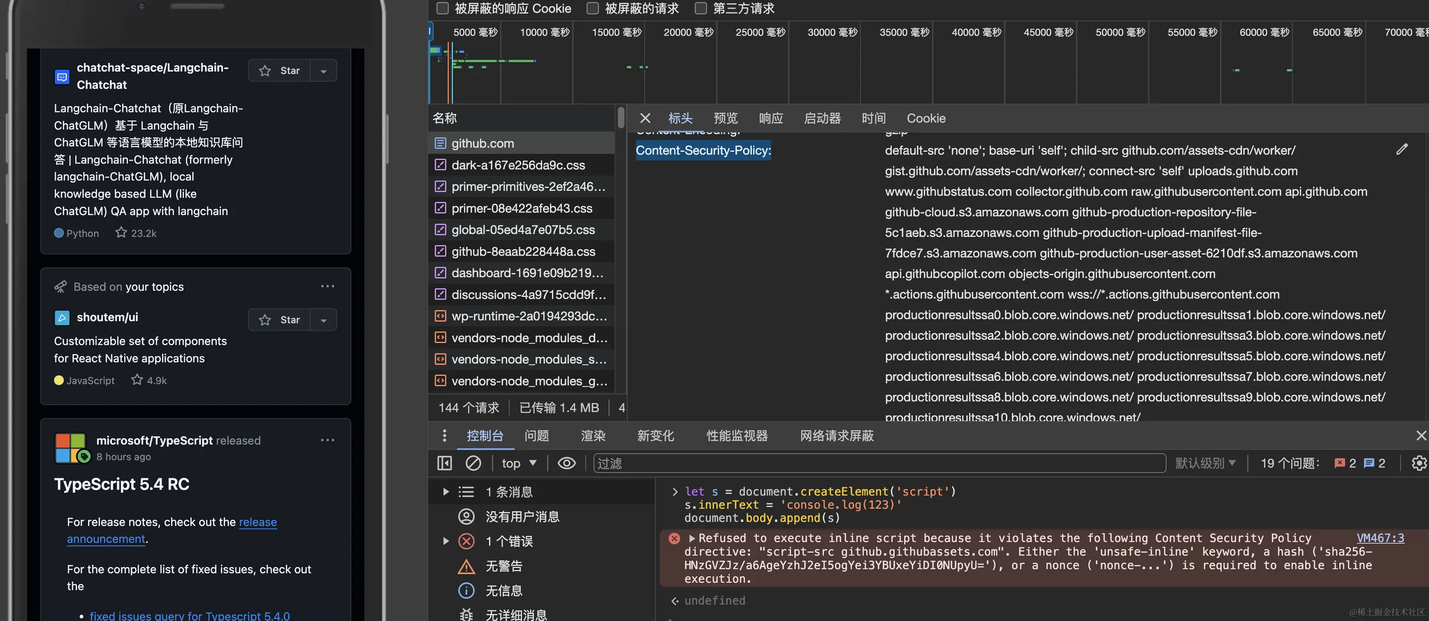Select the '无警告' warnings filter

click(x=542, y=566)
